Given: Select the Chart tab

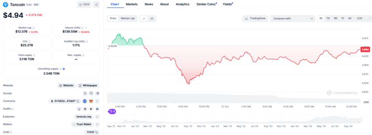Looking at the screenshot, I should pyautogui.click(x=115, y=4).
